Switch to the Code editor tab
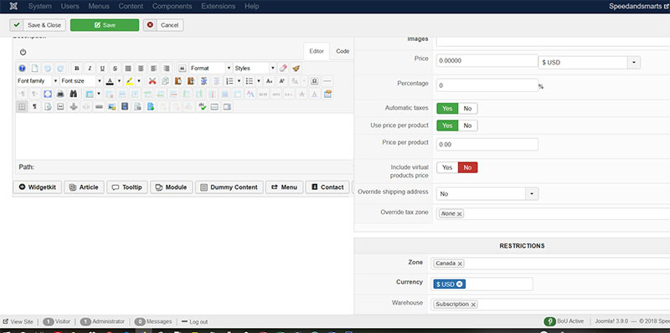 pyautogui.click(x=343, y=51)
